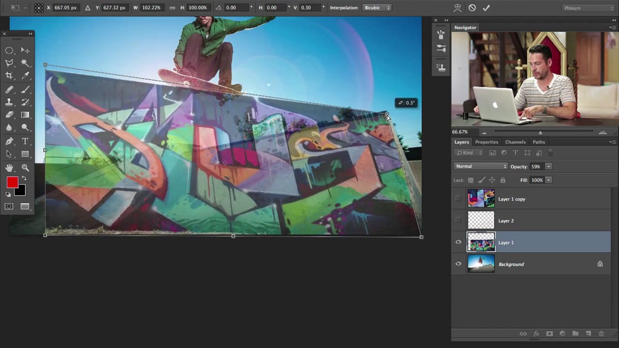Screen dimensions: 619x348
Task: Switch between free transform and warp modes
Action: pos(458,8)
